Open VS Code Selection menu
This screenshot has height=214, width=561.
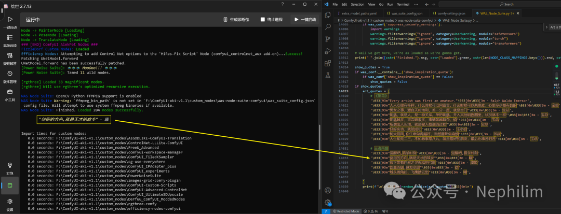click(x=357, y=4)
